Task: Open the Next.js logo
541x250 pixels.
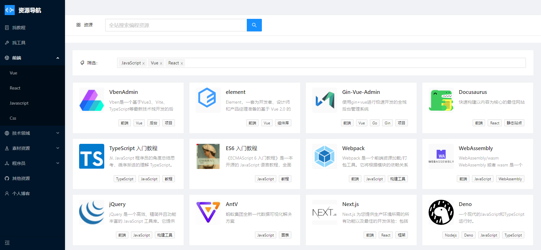Action: tap(325, 212)
